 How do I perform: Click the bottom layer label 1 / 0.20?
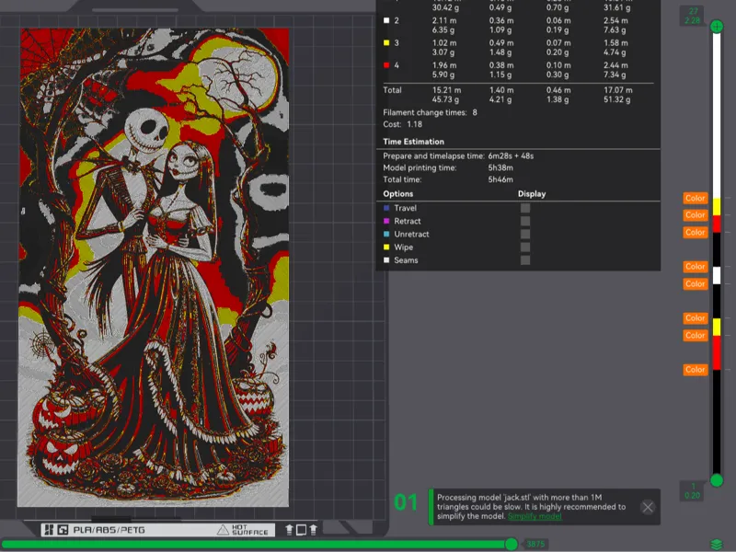(x=692, y=491)
